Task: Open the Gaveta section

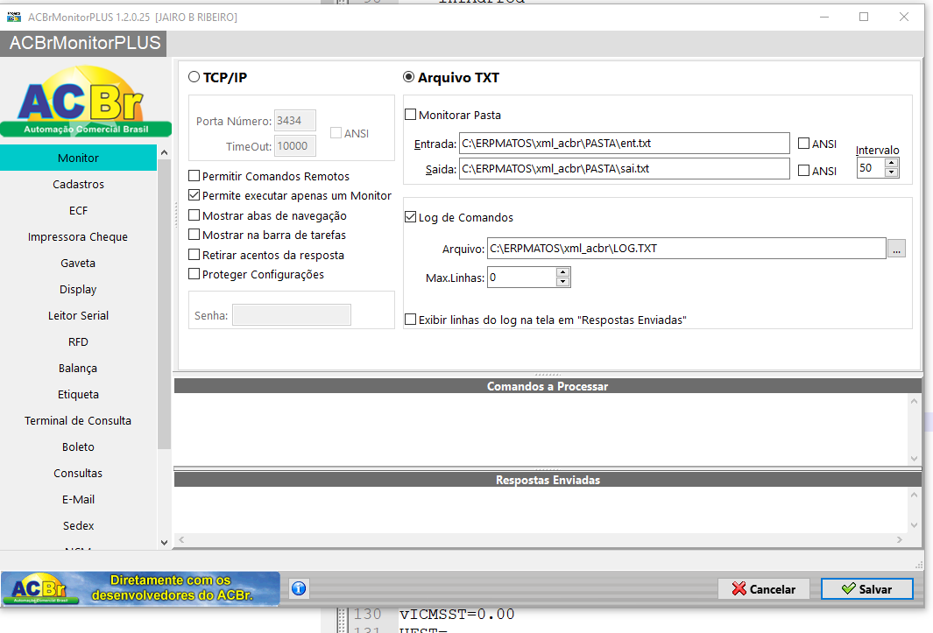Action: (78, 263)
